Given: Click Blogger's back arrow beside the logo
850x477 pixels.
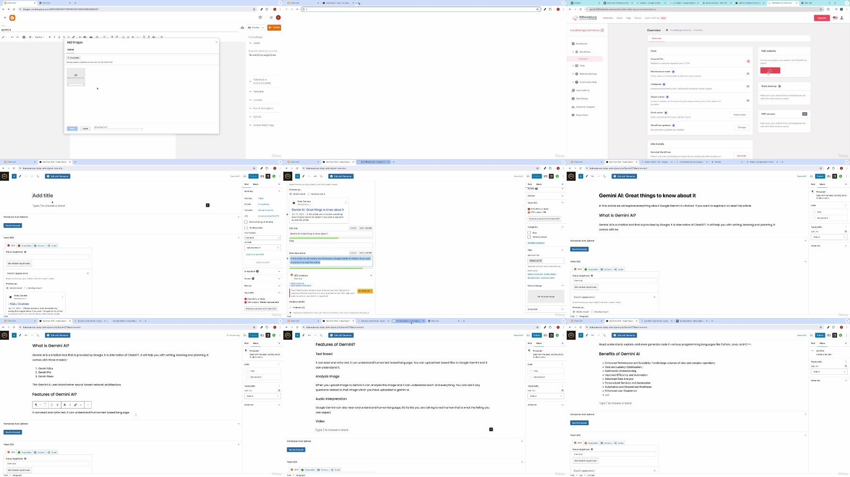Looking at the screenshot, I should coord(5,18).
